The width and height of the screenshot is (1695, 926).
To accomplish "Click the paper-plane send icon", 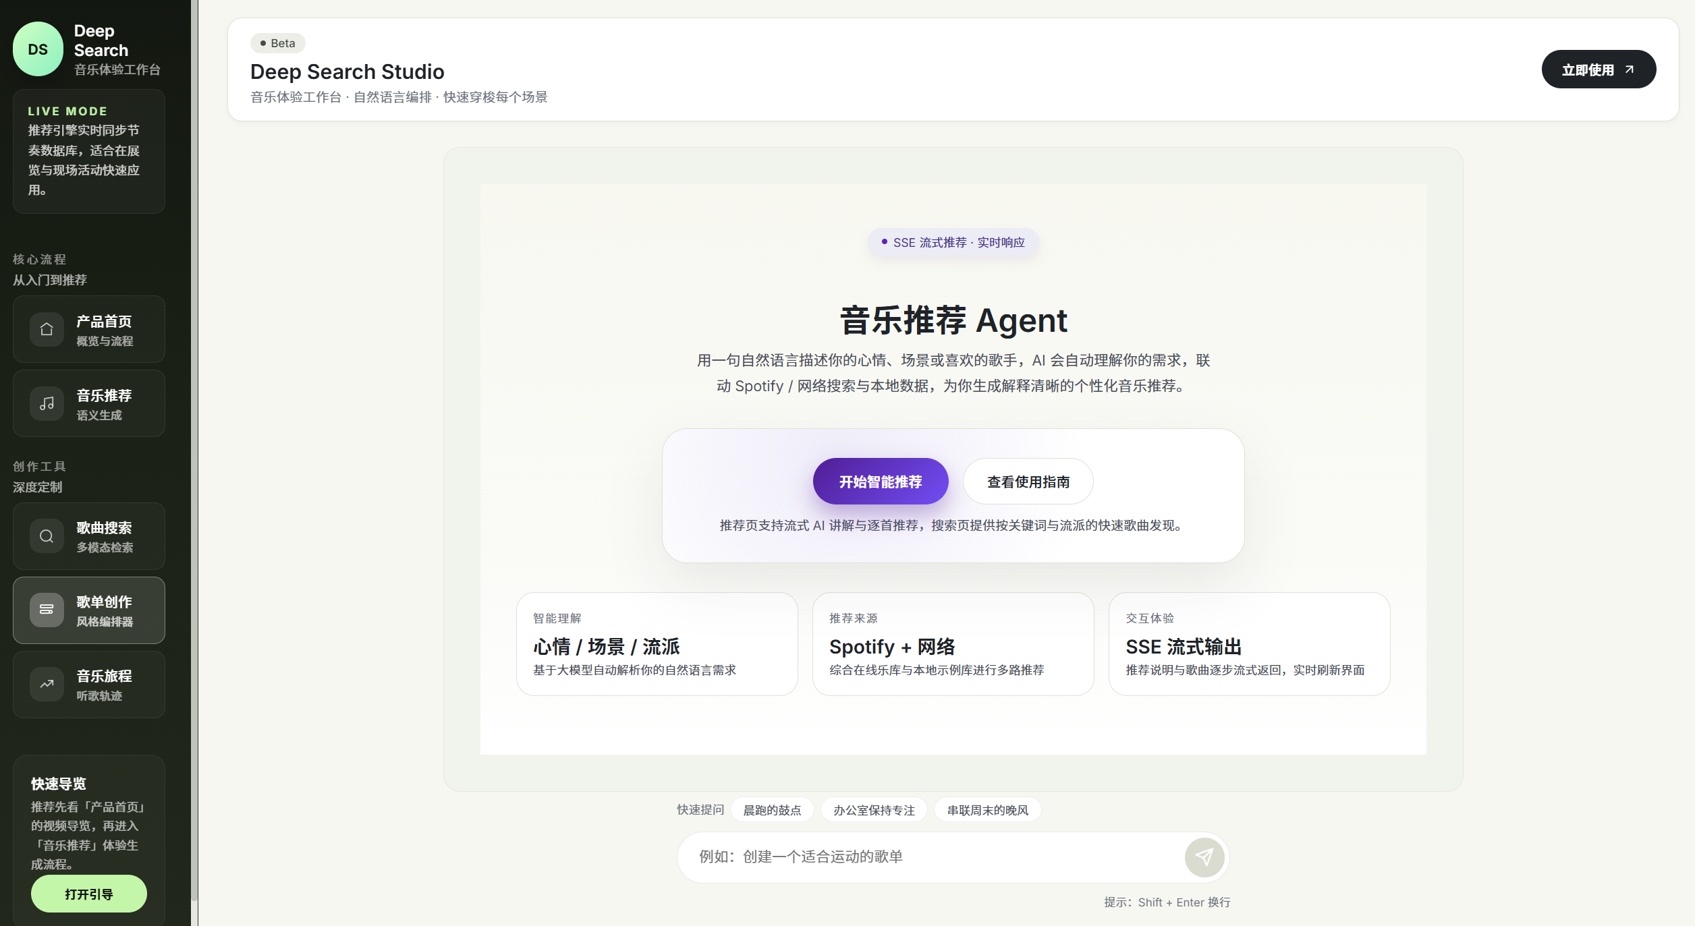I will 1204,857.
